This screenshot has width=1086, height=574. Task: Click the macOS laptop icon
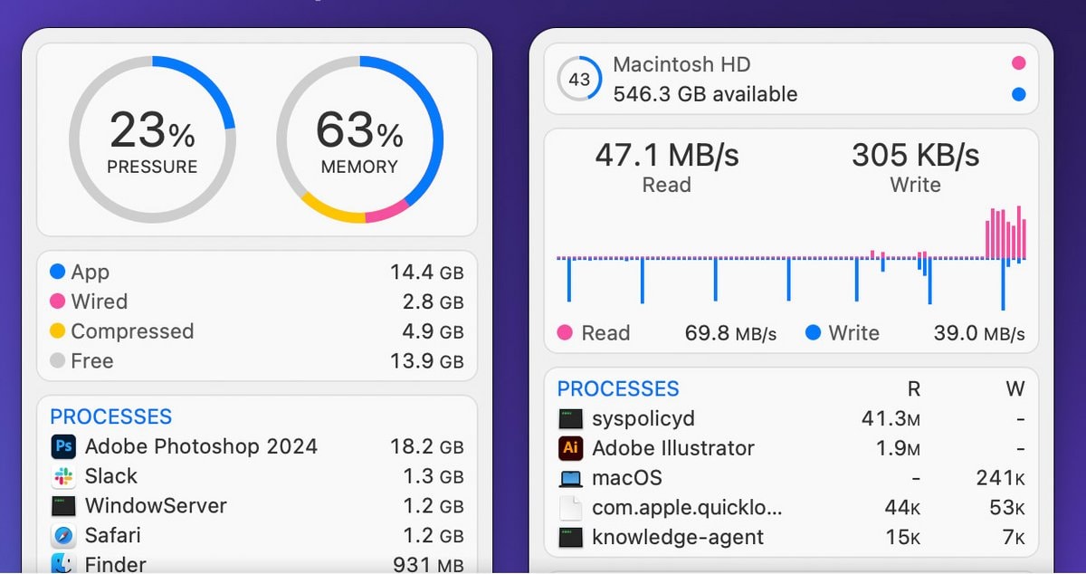point(571,478)
